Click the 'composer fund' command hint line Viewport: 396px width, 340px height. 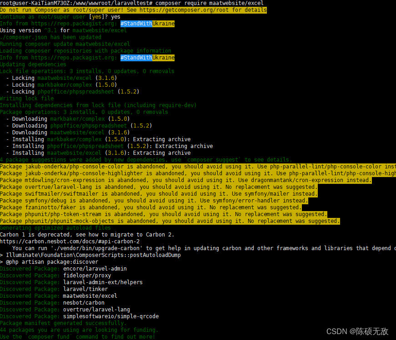(78, 337)
